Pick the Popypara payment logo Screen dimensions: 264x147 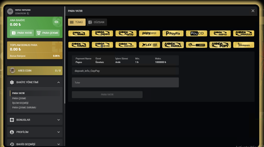tap(149, 33)
